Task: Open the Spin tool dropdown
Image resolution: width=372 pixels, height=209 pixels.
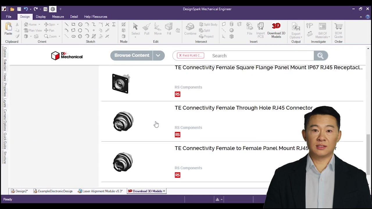Action: (x=58, y=24)
